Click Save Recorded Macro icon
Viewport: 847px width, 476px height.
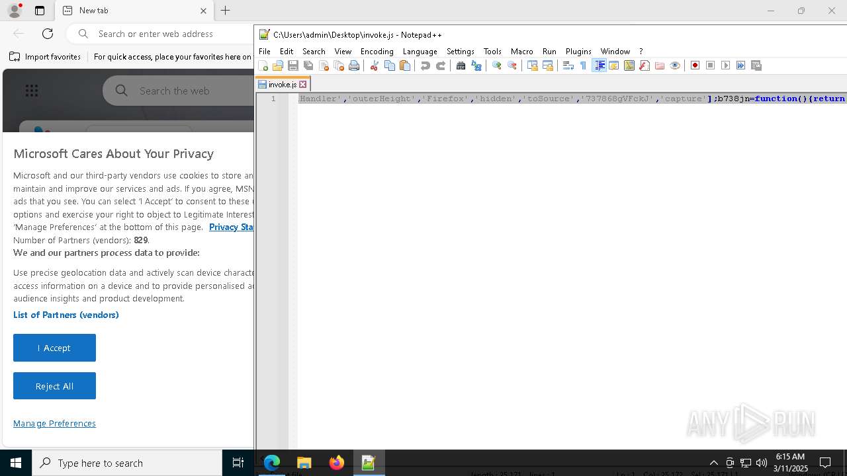[x=756, y=65]
